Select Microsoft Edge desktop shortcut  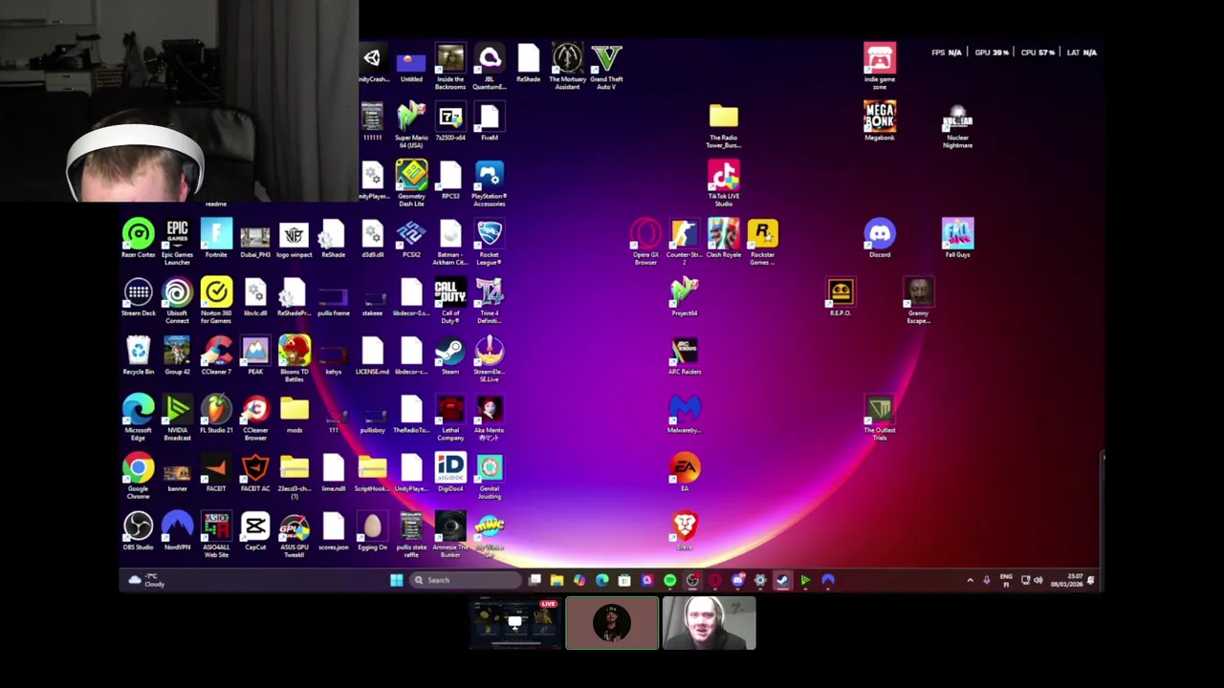138,417
